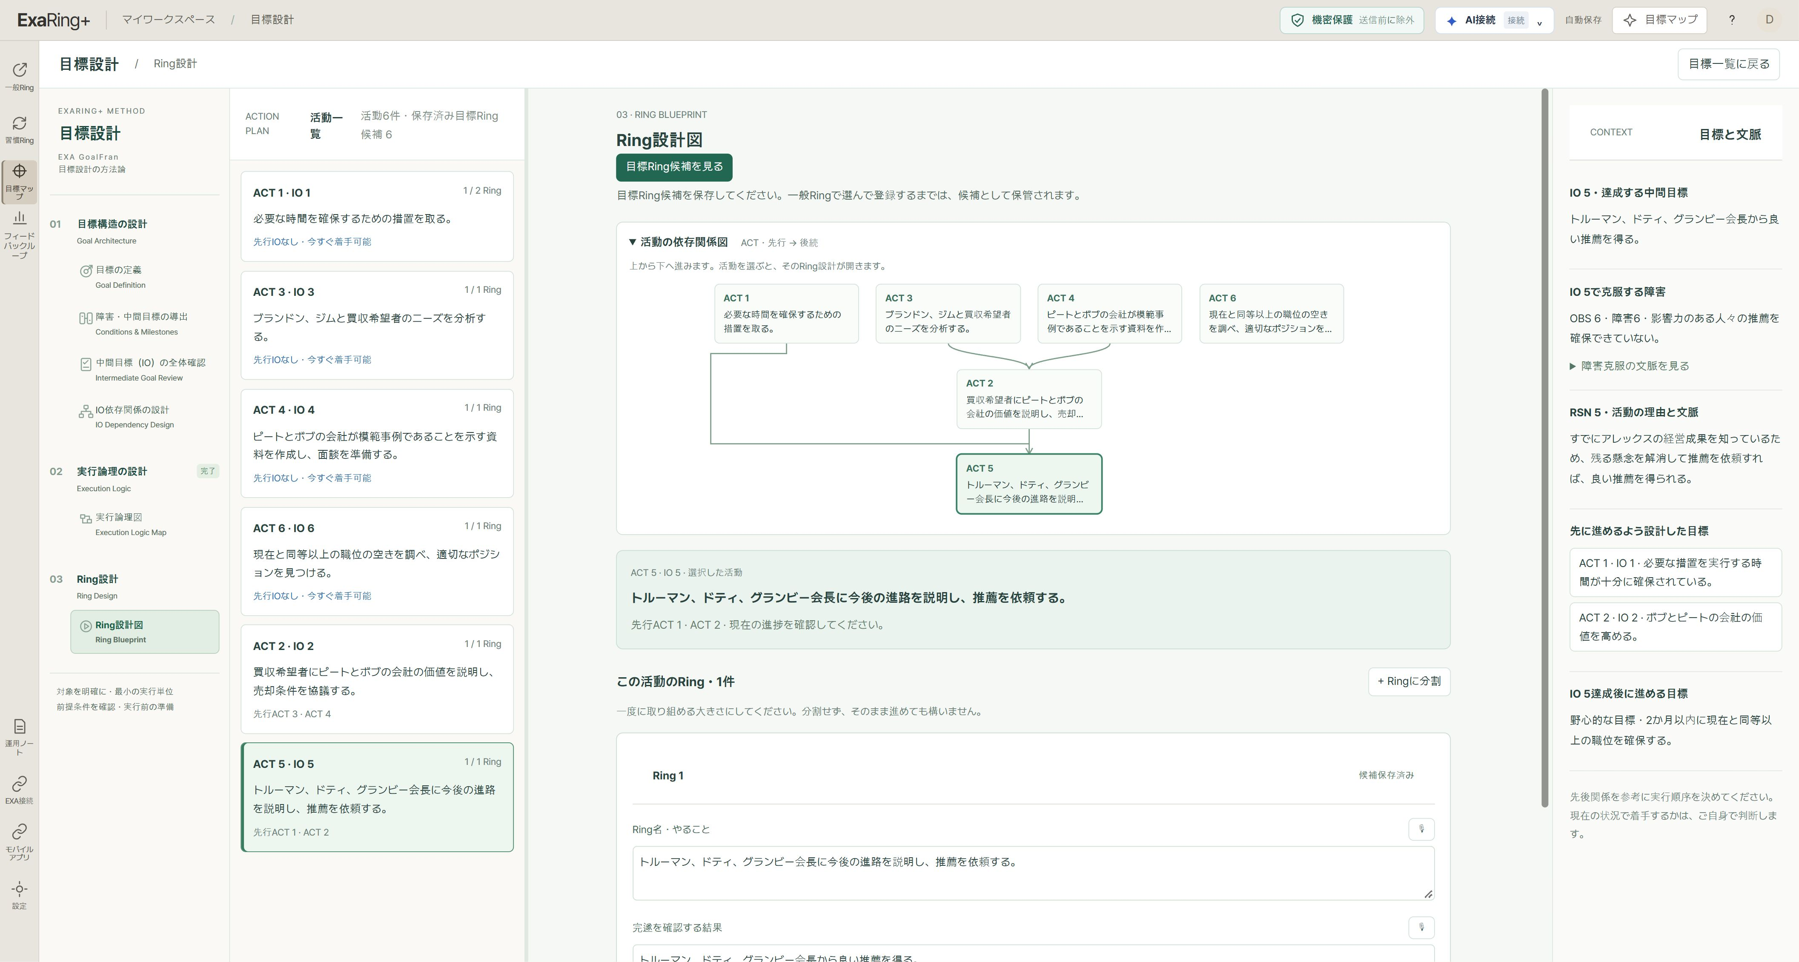Select ACT 2 node in dependency diagram
This screenshot has width=1799, height=962.
click(x=1028, y=398)
